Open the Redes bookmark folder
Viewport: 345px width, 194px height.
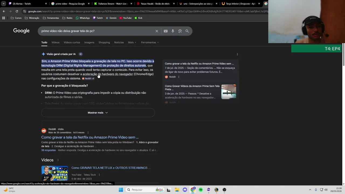click(67, 18)
